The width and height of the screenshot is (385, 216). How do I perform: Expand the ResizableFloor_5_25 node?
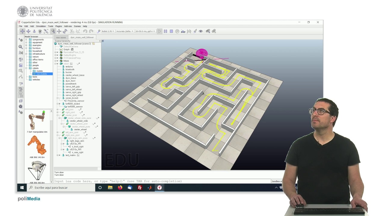[55, 52]
